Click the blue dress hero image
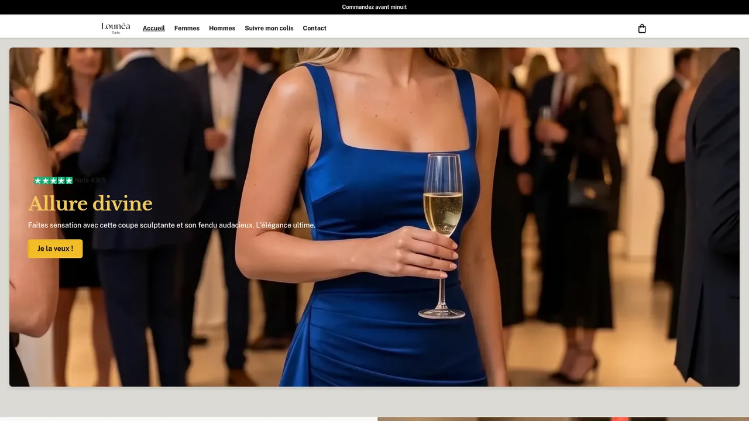The width and height of the screenshot is (749, 421). click(x=374, y=217)
